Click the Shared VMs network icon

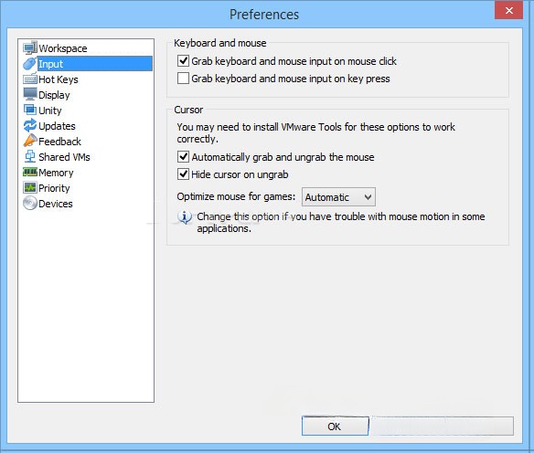30,156
